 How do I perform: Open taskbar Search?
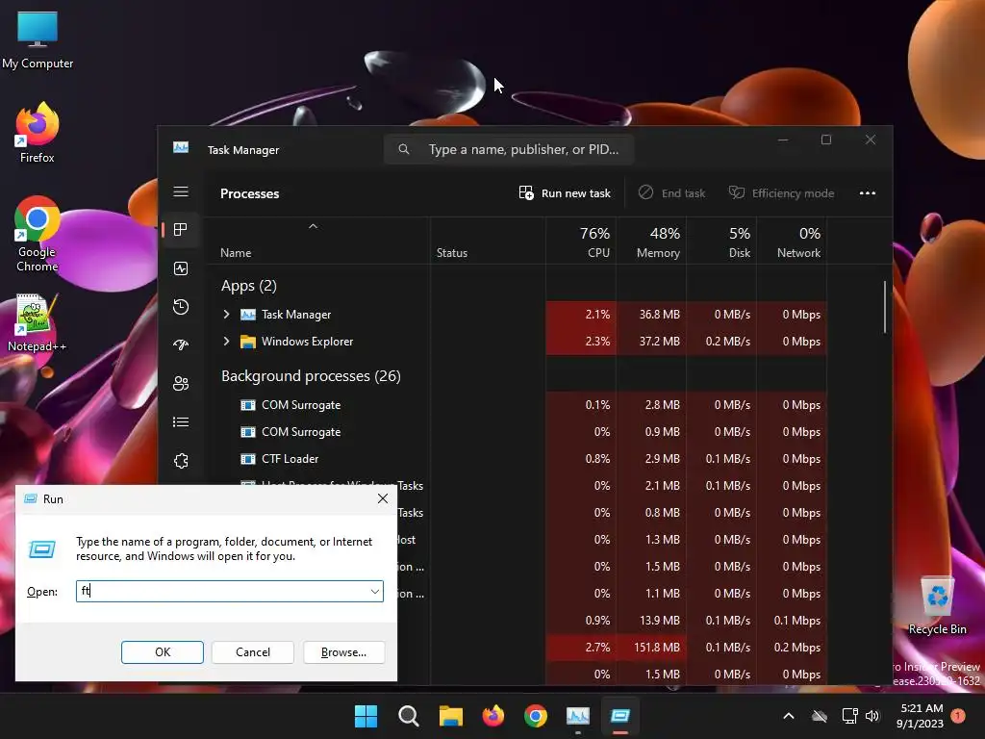click(408, 716)
